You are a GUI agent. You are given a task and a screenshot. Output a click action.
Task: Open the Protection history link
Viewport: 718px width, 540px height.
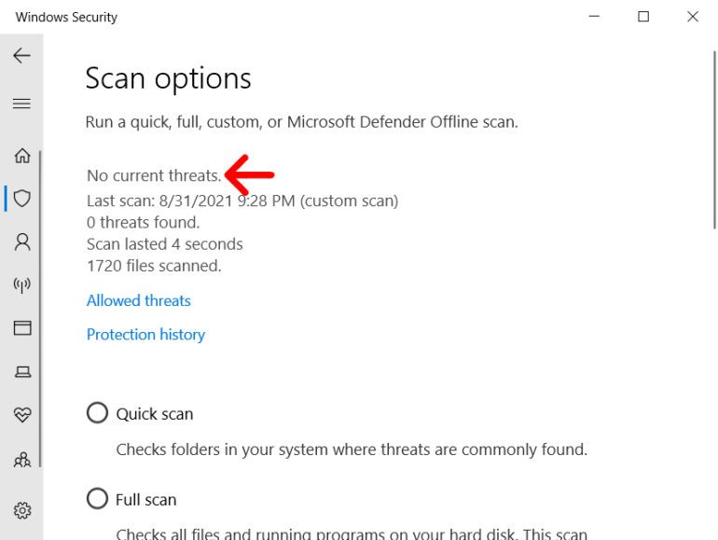(x=145, y=334)
